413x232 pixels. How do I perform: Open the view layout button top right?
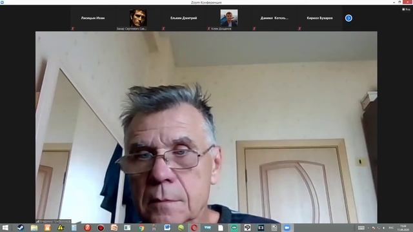click(406, 9)
